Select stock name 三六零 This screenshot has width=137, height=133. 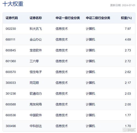[34, 61]
